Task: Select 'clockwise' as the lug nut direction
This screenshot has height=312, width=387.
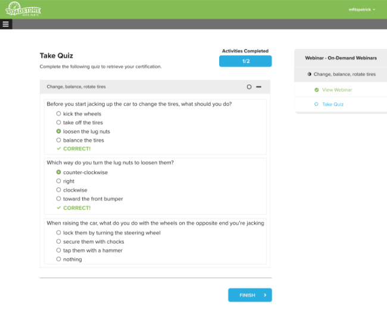Action: point(58,190)
